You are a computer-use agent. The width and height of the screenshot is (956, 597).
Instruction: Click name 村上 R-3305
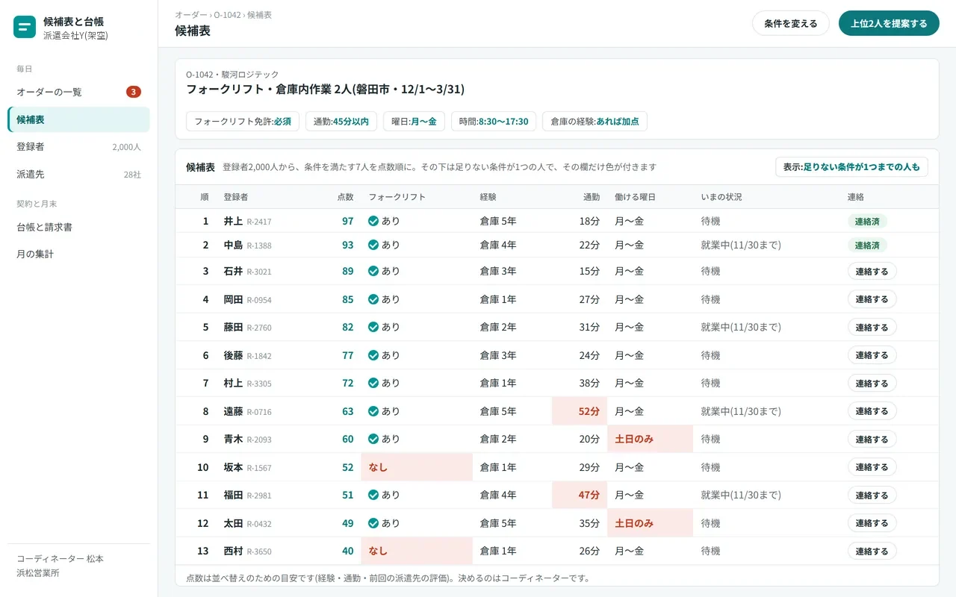[x=247, y=383]
